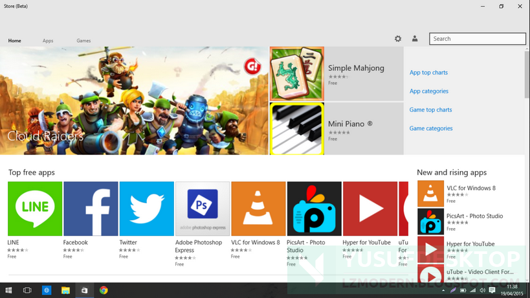Viewport: 530px width, 298px height.
Task: Open the Windows Start button
Action: point(9,290)
